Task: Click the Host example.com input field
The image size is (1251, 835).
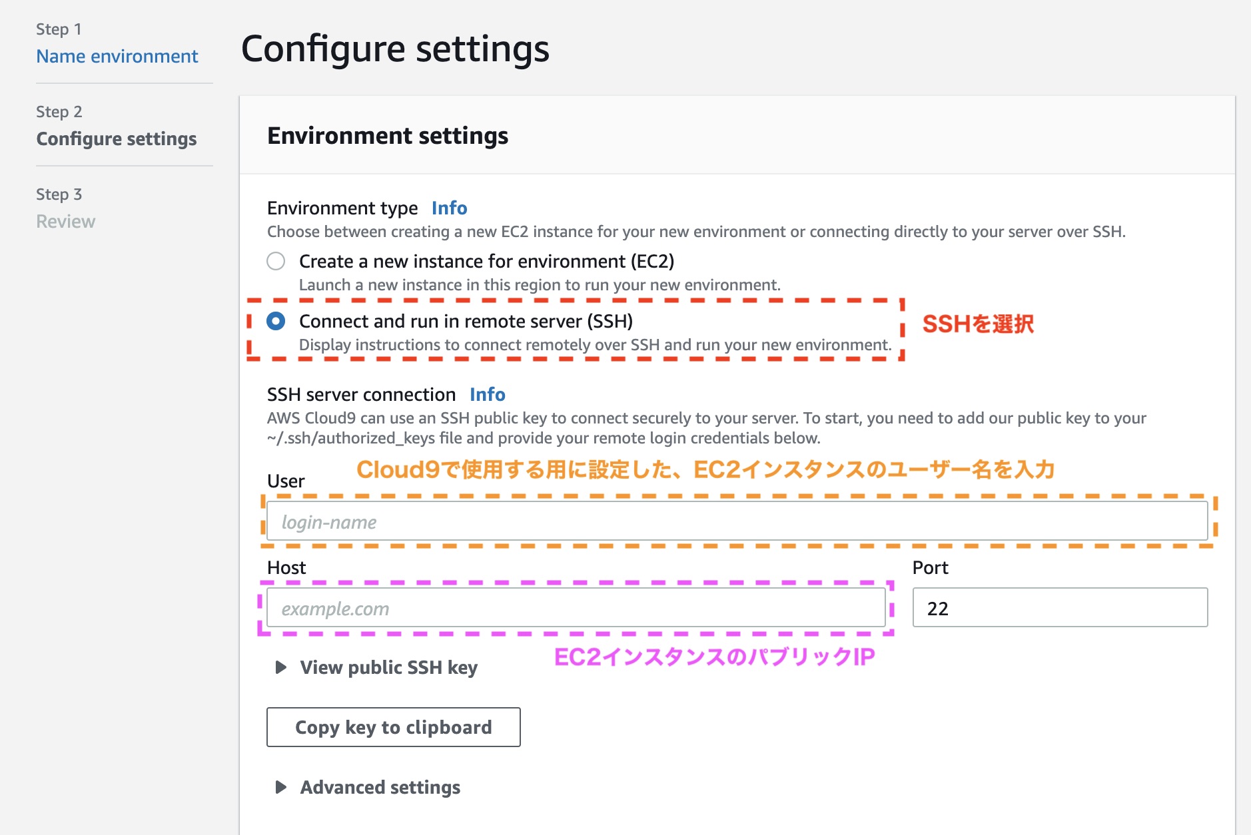Action: 576,608
